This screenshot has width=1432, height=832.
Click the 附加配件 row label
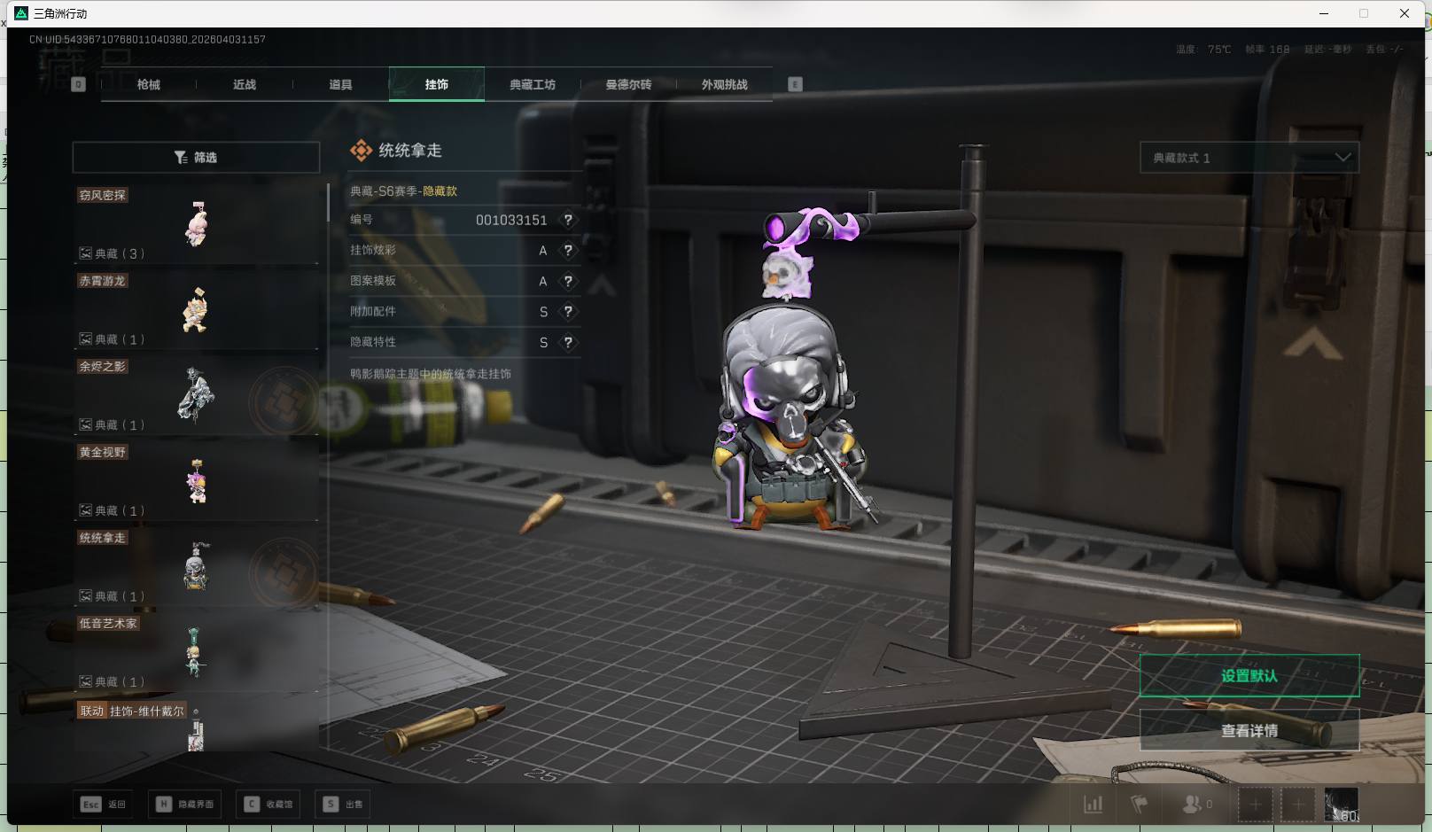[x=373, y=312]
